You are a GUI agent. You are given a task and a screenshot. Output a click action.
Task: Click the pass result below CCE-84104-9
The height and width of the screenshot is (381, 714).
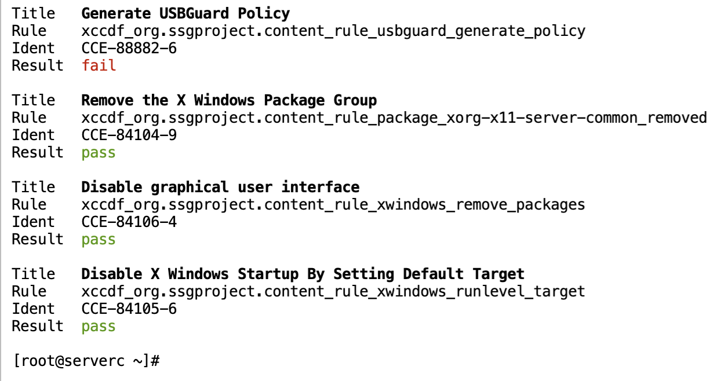click(99, 152)
